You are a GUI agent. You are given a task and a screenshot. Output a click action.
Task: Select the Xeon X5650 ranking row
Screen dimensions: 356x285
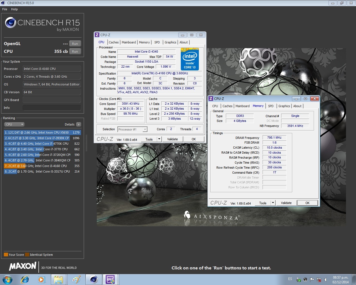pos(42,132)
